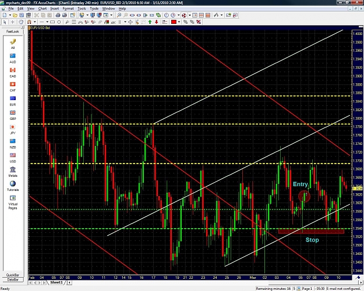Place red down arrow marker
364x291 pixels.
tap(157, 22)
